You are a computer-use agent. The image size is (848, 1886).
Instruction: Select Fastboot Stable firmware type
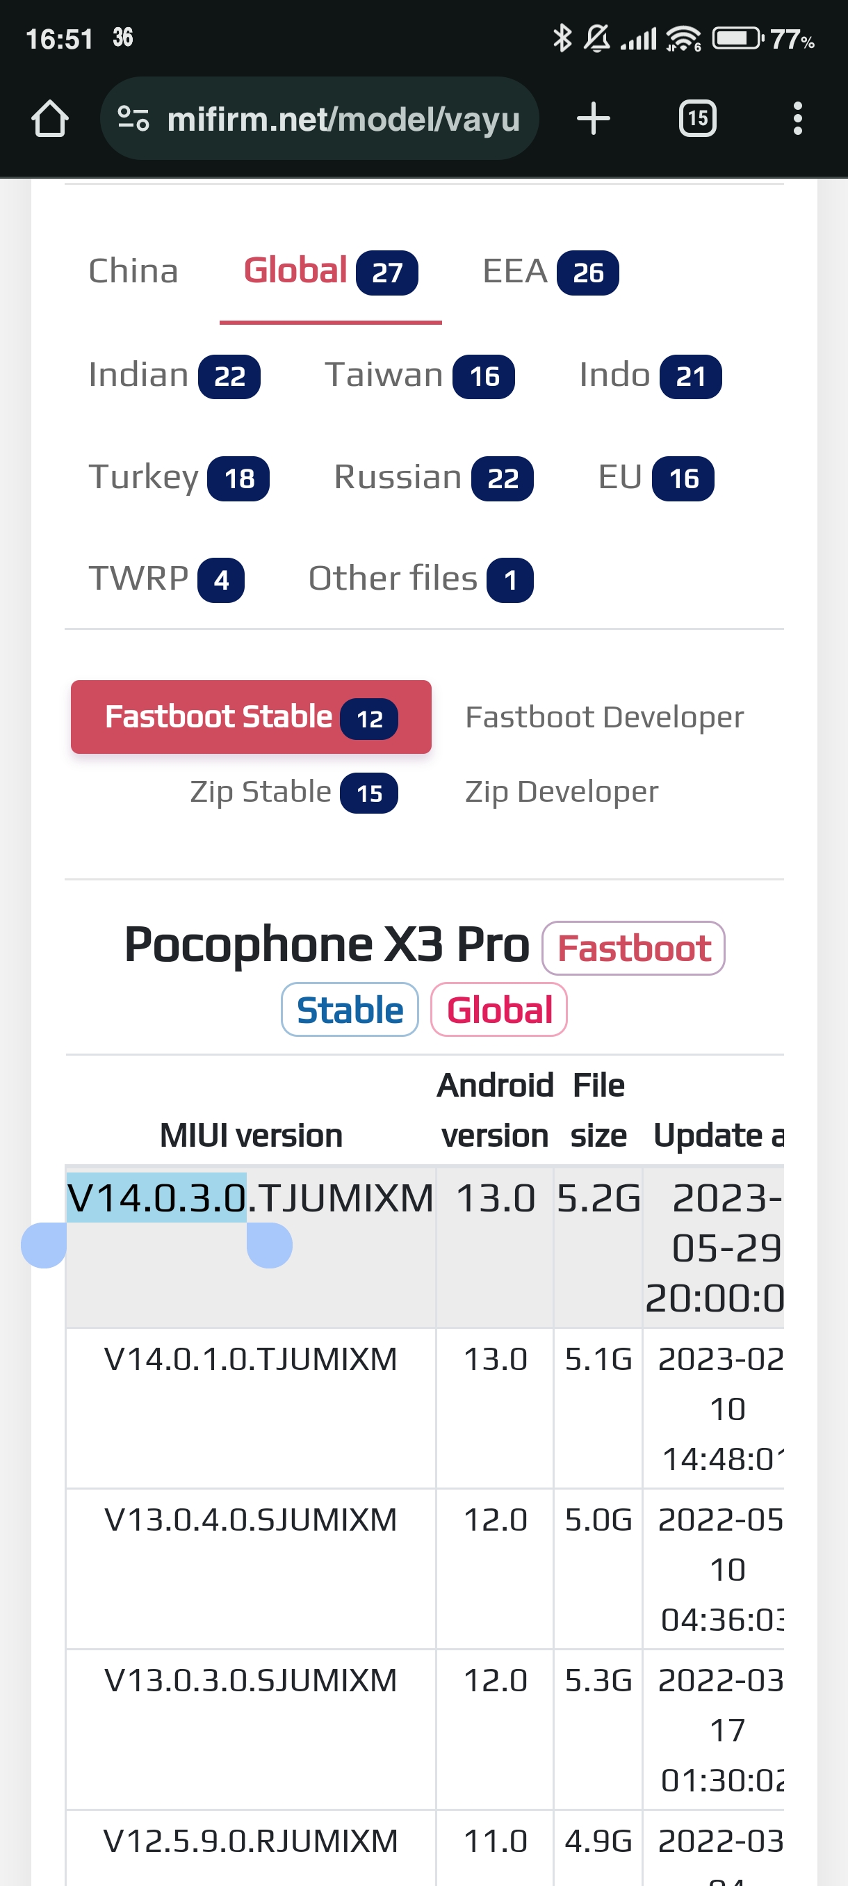click(250, 717)
